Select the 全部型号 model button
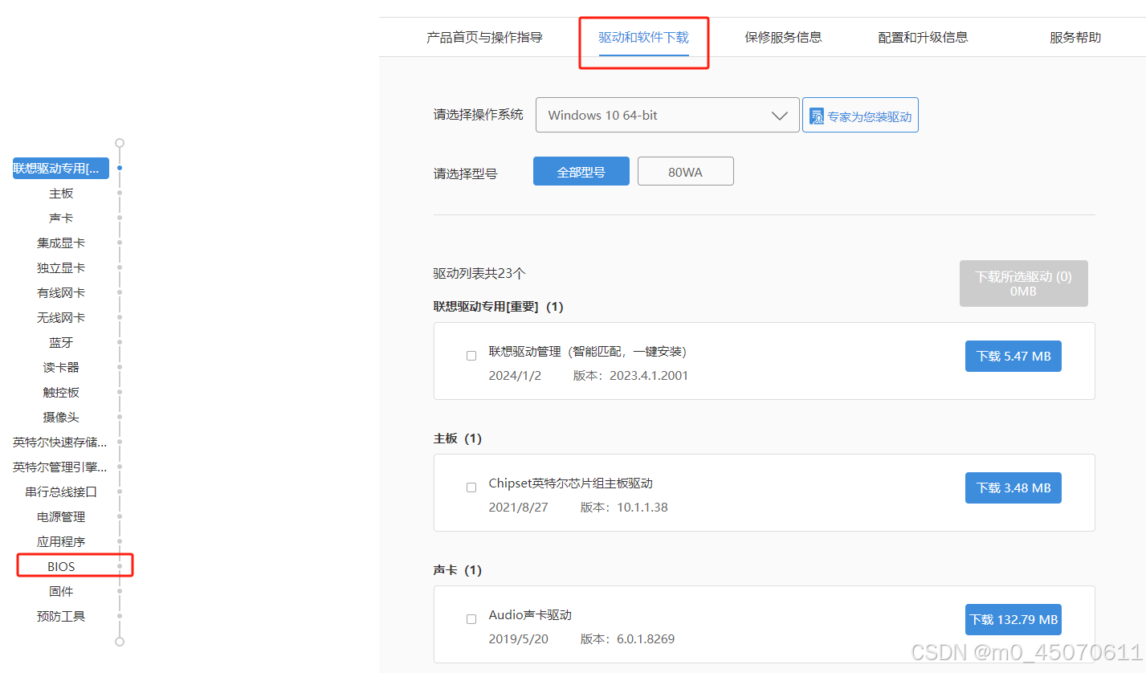 (581, 171)
